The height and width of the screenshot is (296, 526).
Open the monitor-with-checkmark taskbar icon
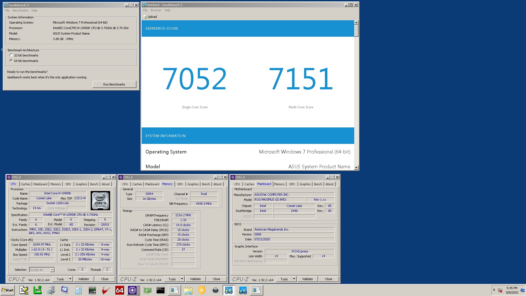pos(65,290)
